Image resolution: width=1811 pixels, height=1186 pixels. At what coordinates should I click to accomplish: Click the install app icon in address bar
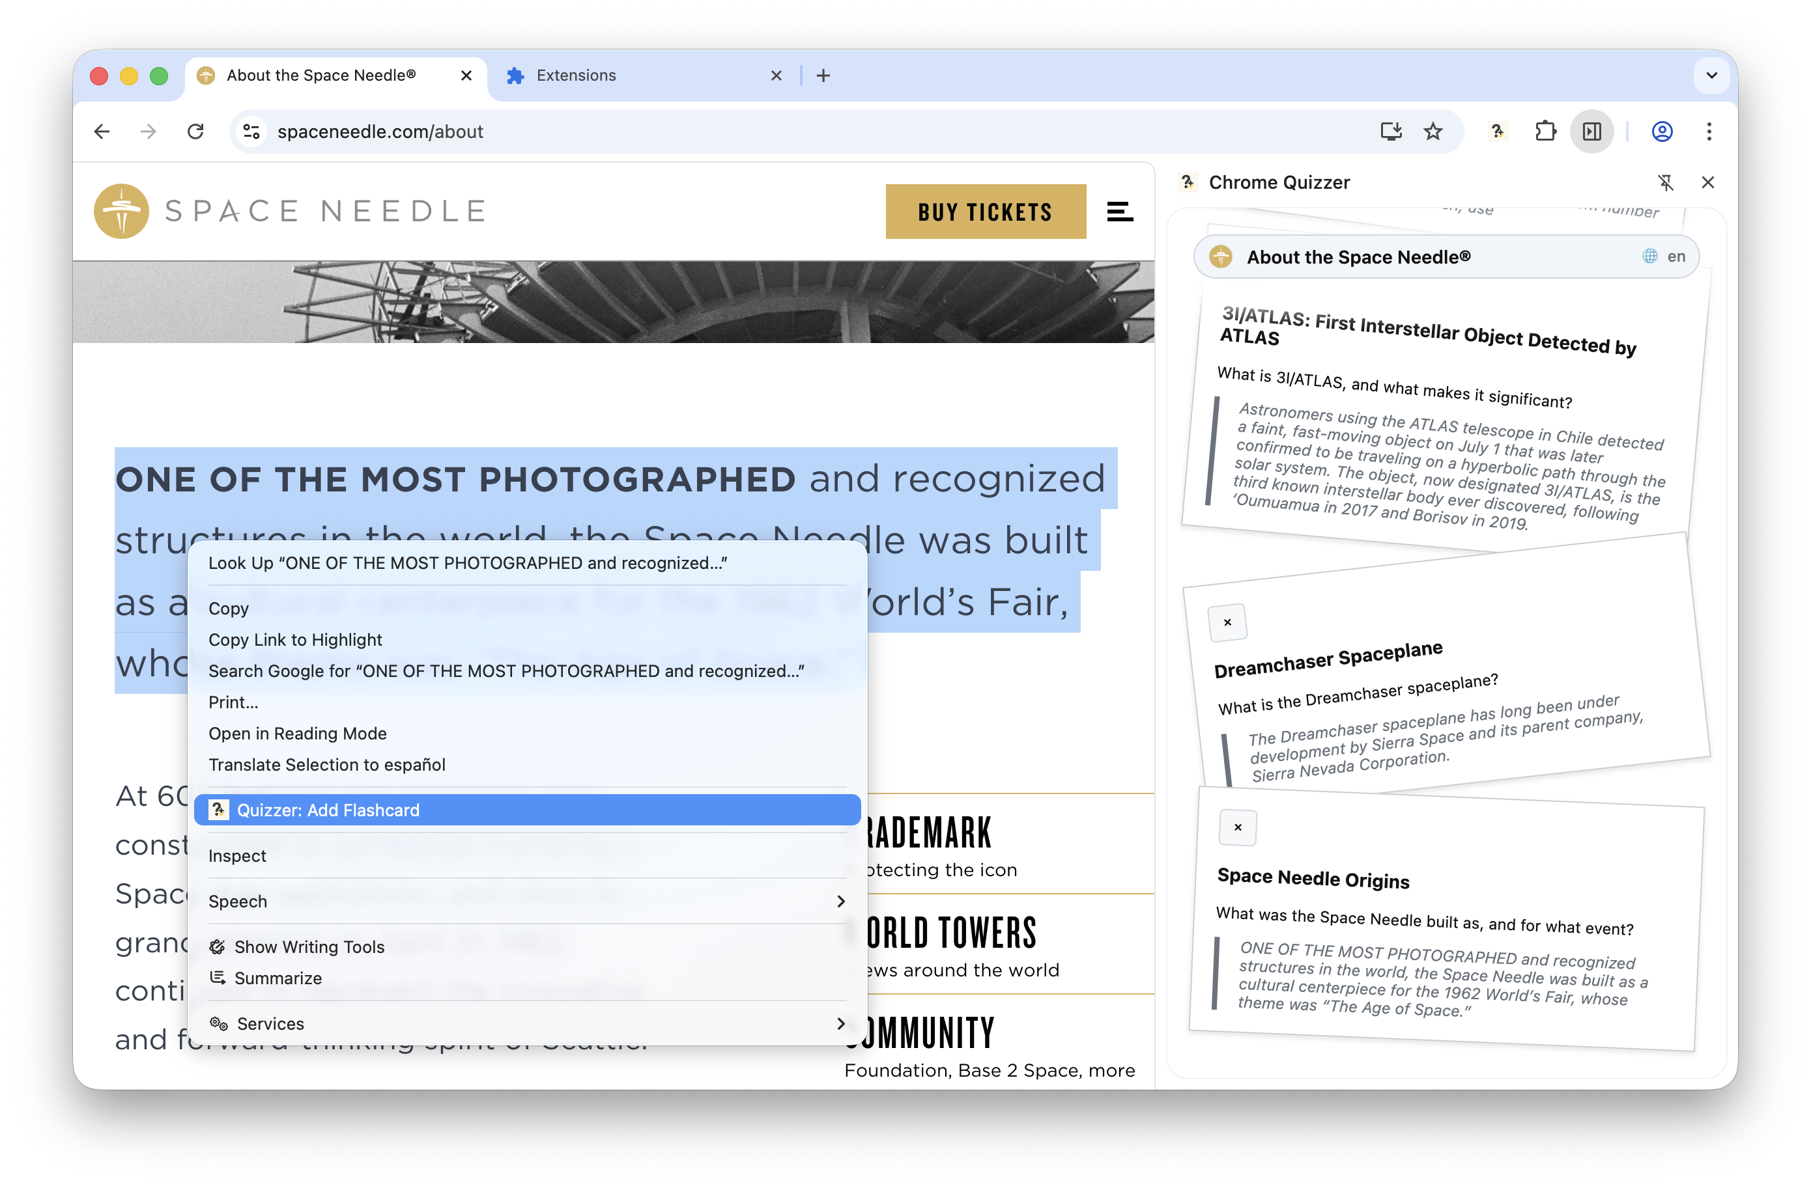1390,131
